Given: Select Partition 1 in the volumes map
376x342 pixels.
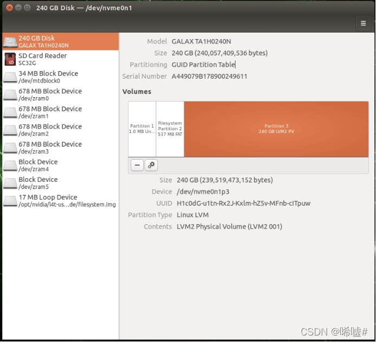Looking at the screenshot, I should coord(142,129).
